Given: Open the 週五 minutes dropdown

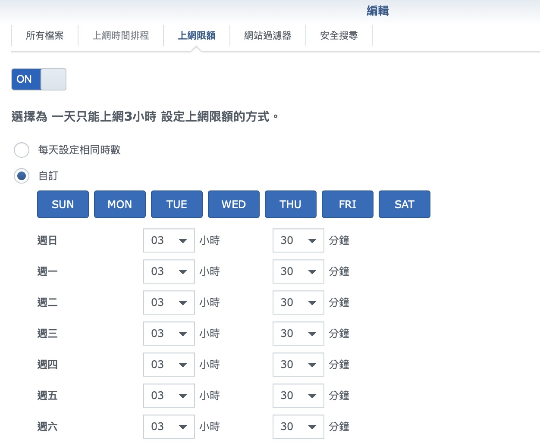Looking at the screenshot, I should click(298, 396).
